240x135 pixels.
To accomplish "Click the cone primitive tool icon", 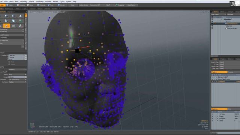I will tap(20, 16).
